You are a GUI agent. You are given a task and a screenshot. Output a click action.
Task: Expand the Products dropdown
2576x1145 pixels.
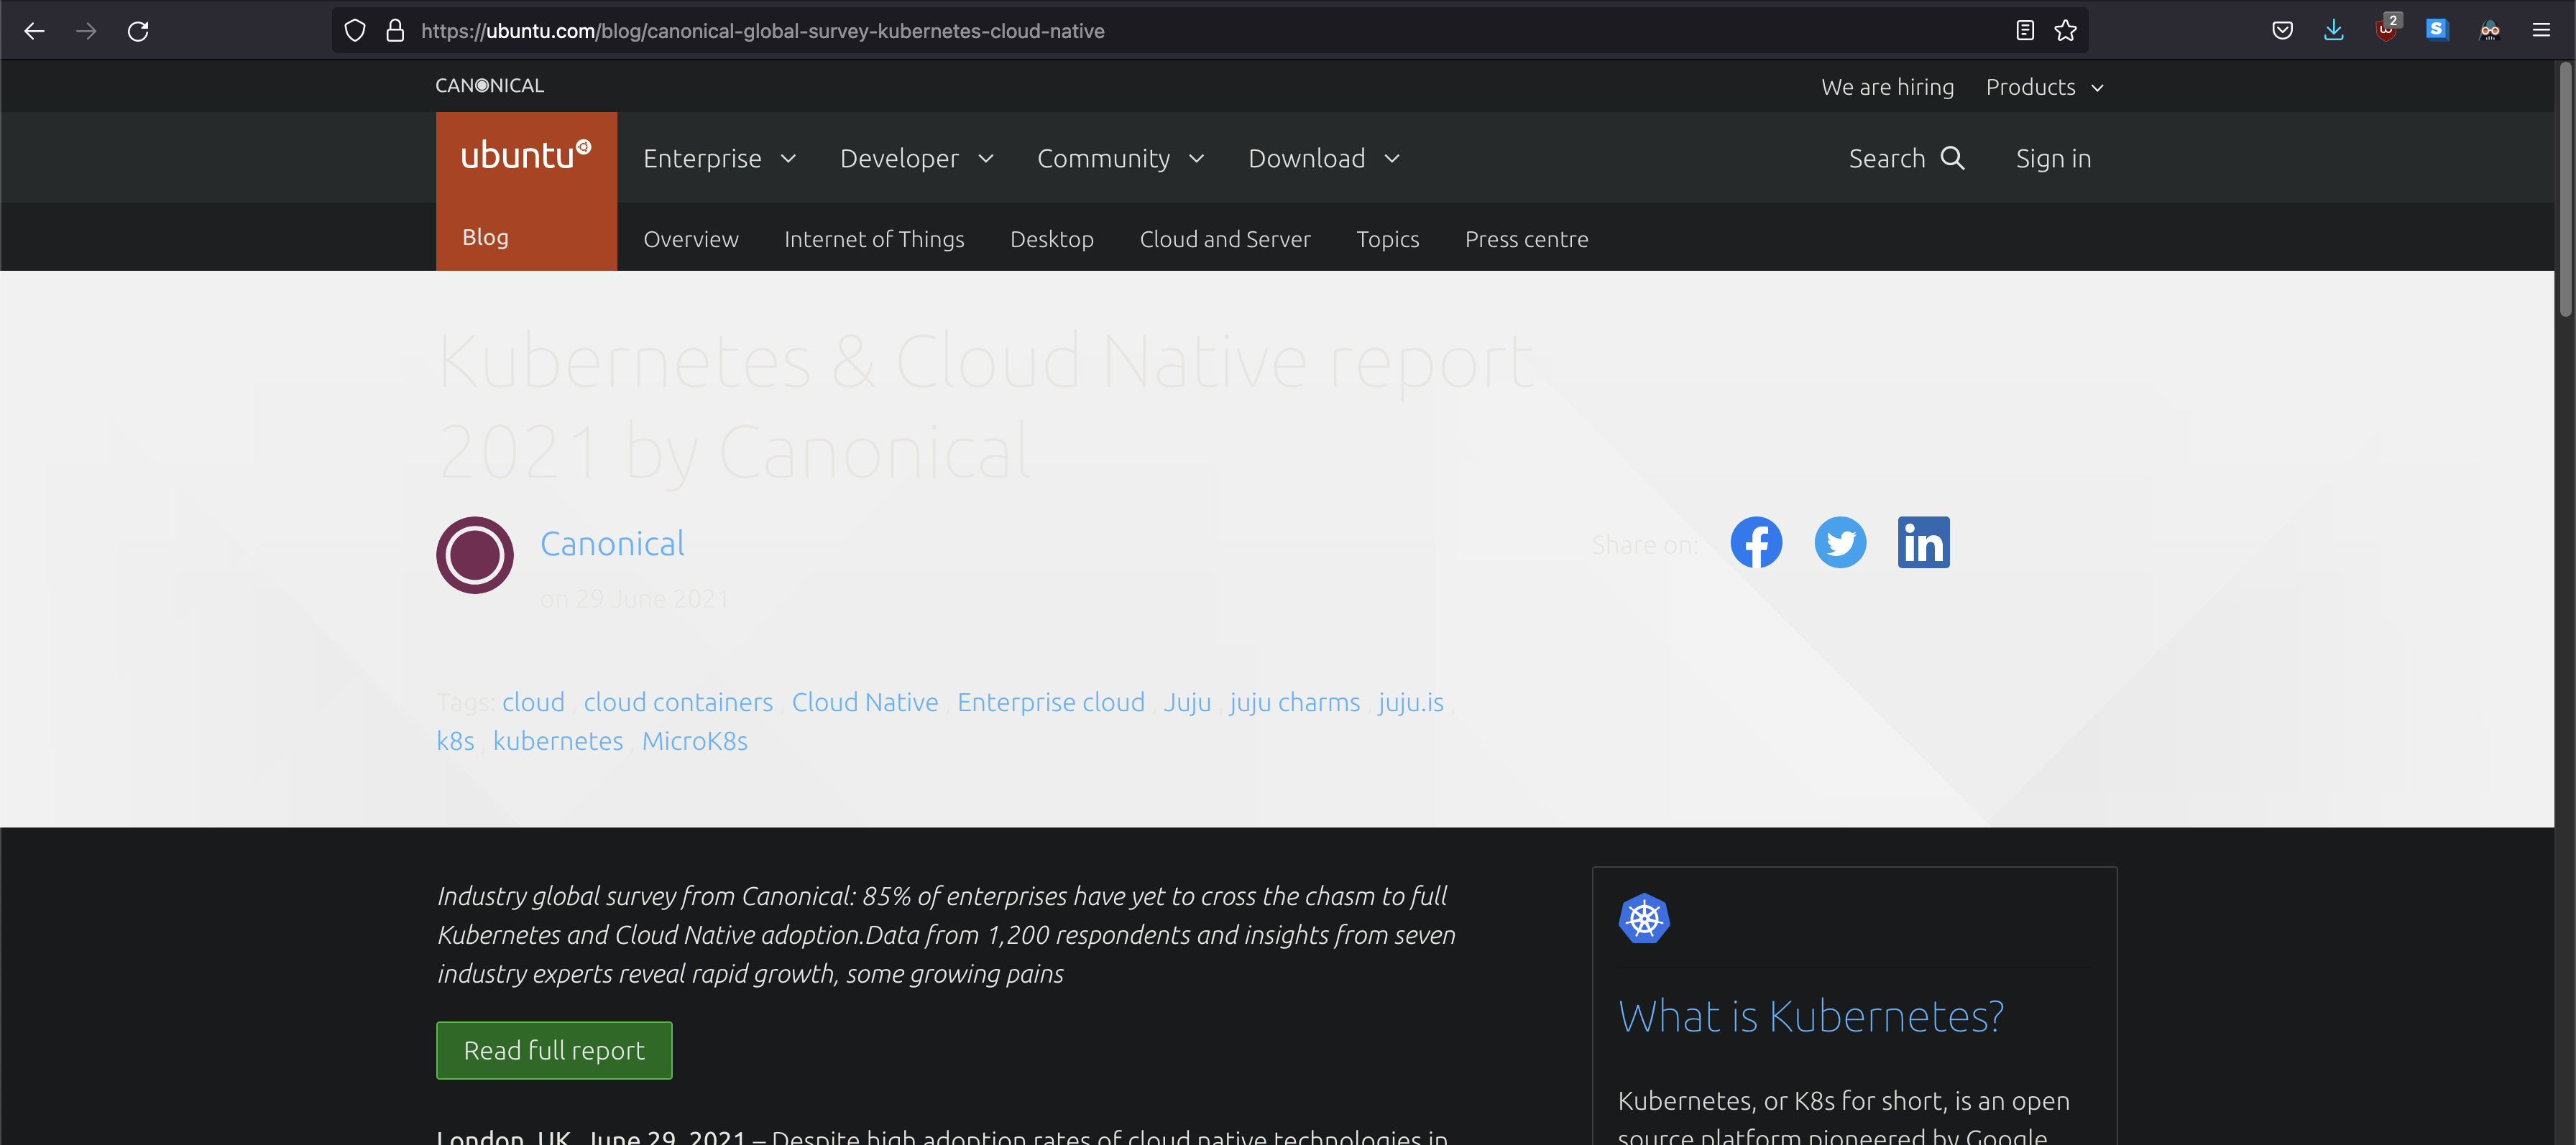(x=2043, y=87)
